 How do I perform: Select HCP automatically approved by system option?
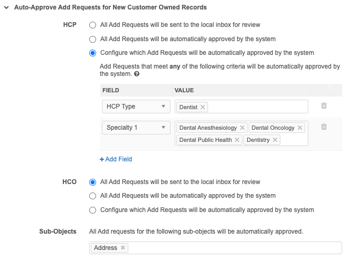[x=93, y=39]
